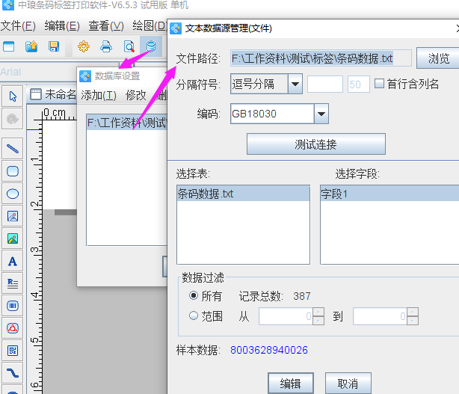Enable the 首行含列名 checkbox
This screenshot has width=459, height=394.
point(379,84)
